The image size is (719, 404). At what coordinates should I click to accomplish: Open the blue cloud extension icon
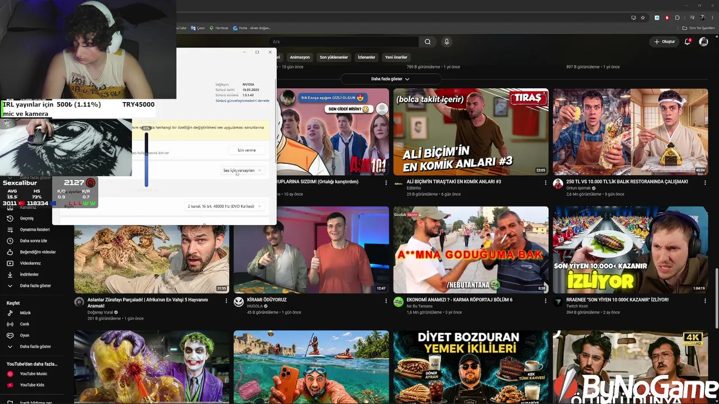click(x=657, y=17)
